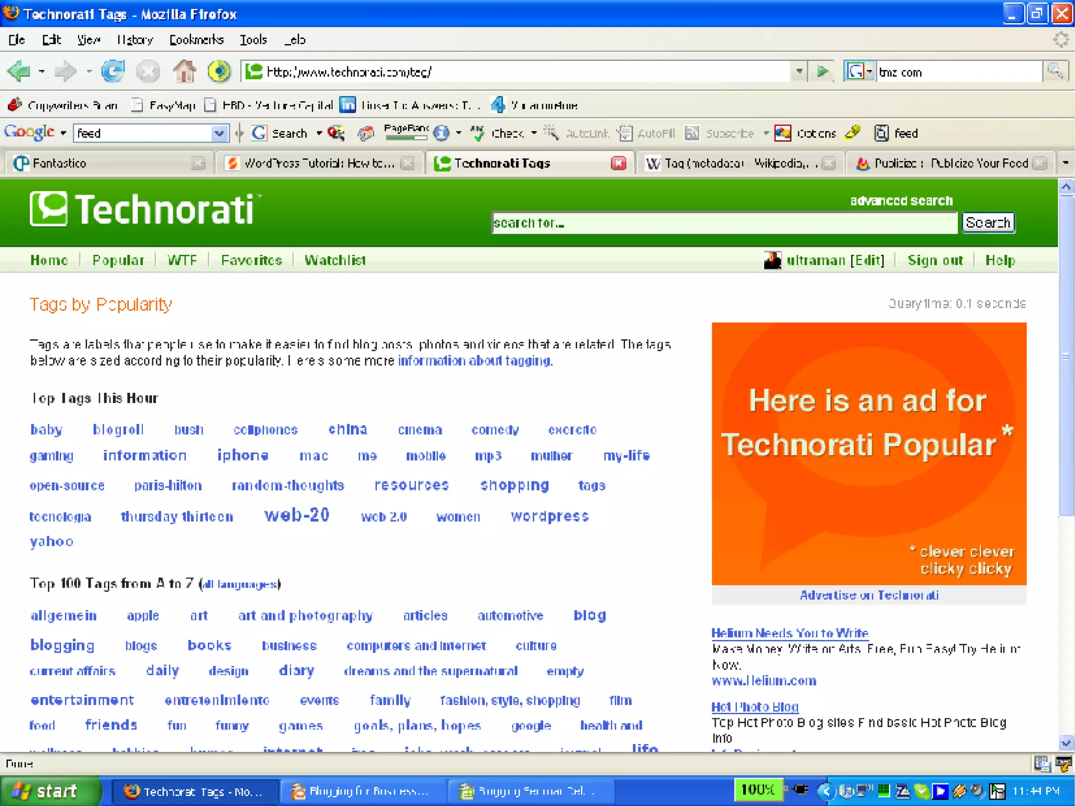Click the Home house icon in toolbar
The image size is (1075, 806).
tap(184, 71)
